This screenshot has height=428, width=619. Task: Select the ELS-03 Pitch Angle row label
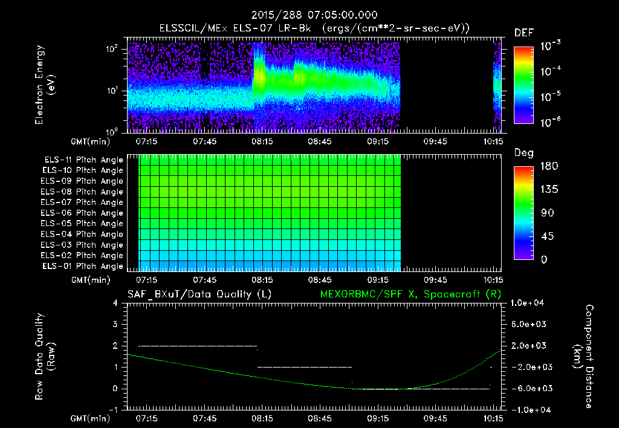(x=82, y=245)
